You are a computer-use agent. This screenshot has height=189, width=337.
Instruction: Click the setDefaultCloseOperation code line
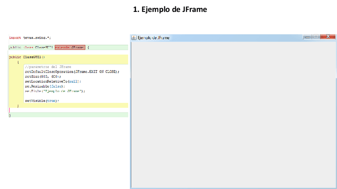[72, 72]
